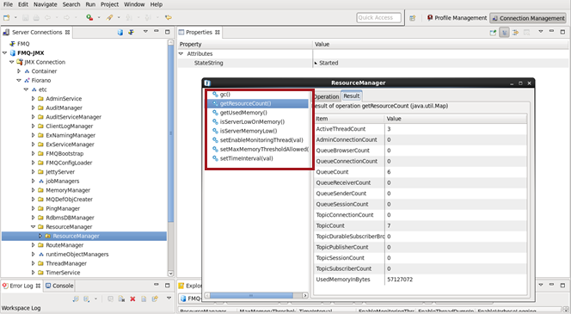Open the Operation tab in ResourceManager dialog
Viewport: 571px width, 314px height.
click(x=326, y=96)
